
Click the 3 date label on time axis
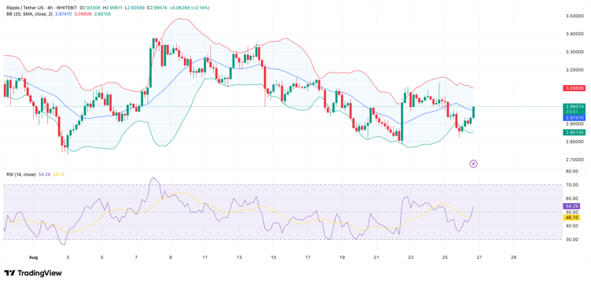pyautogui.click(x=68, y=257)
